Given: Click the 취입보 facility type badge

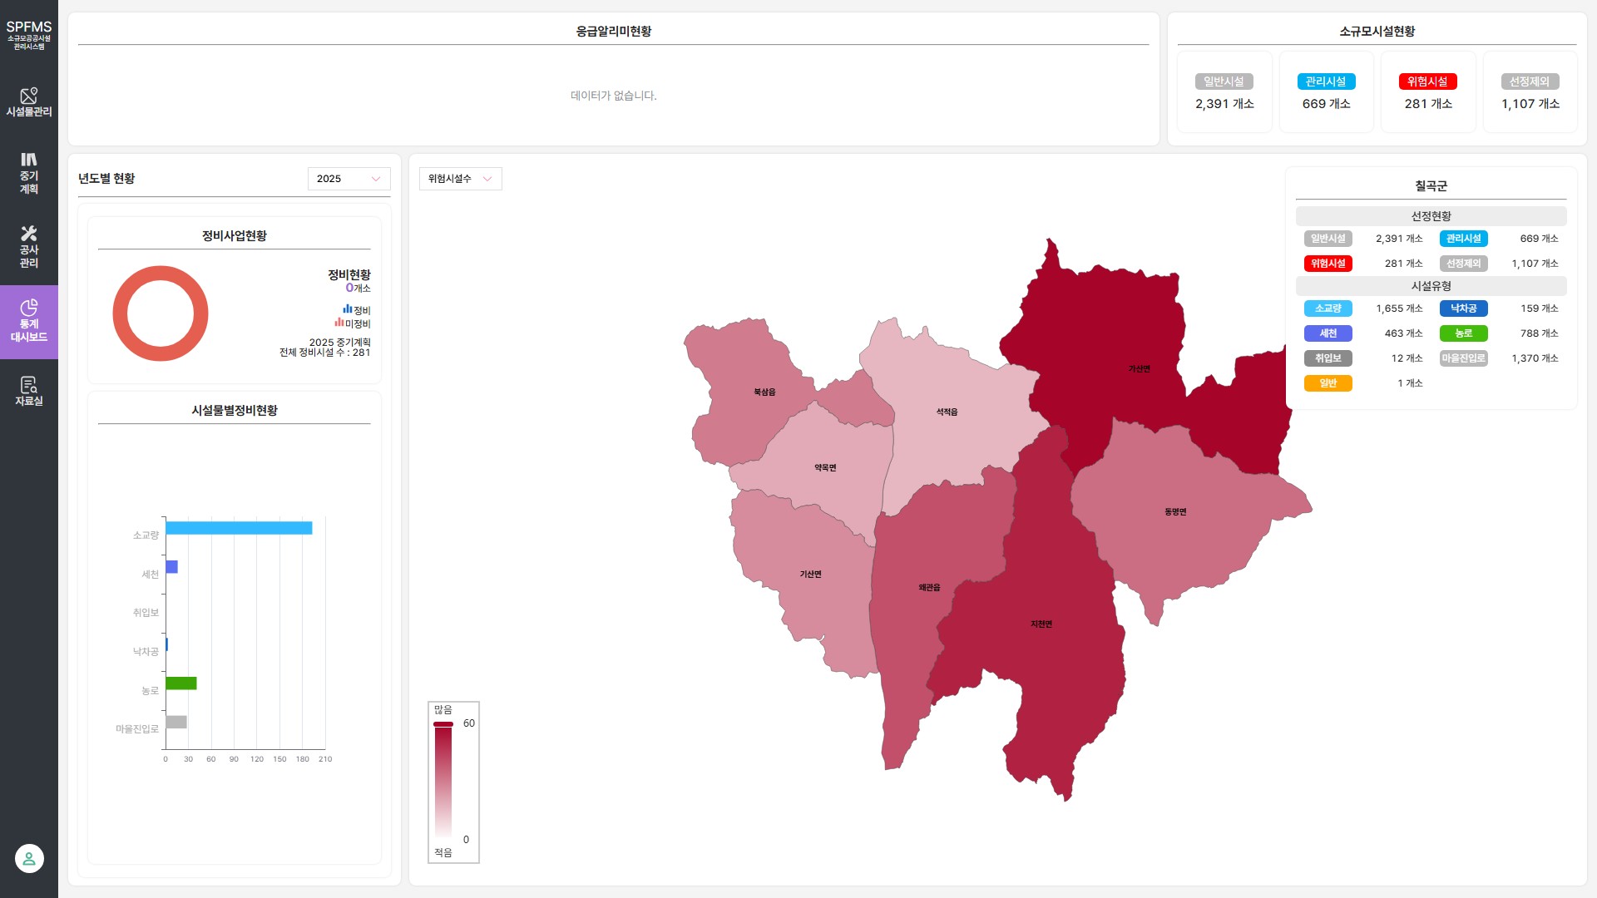Looking at the screenshot, I should coord(1328,358).
